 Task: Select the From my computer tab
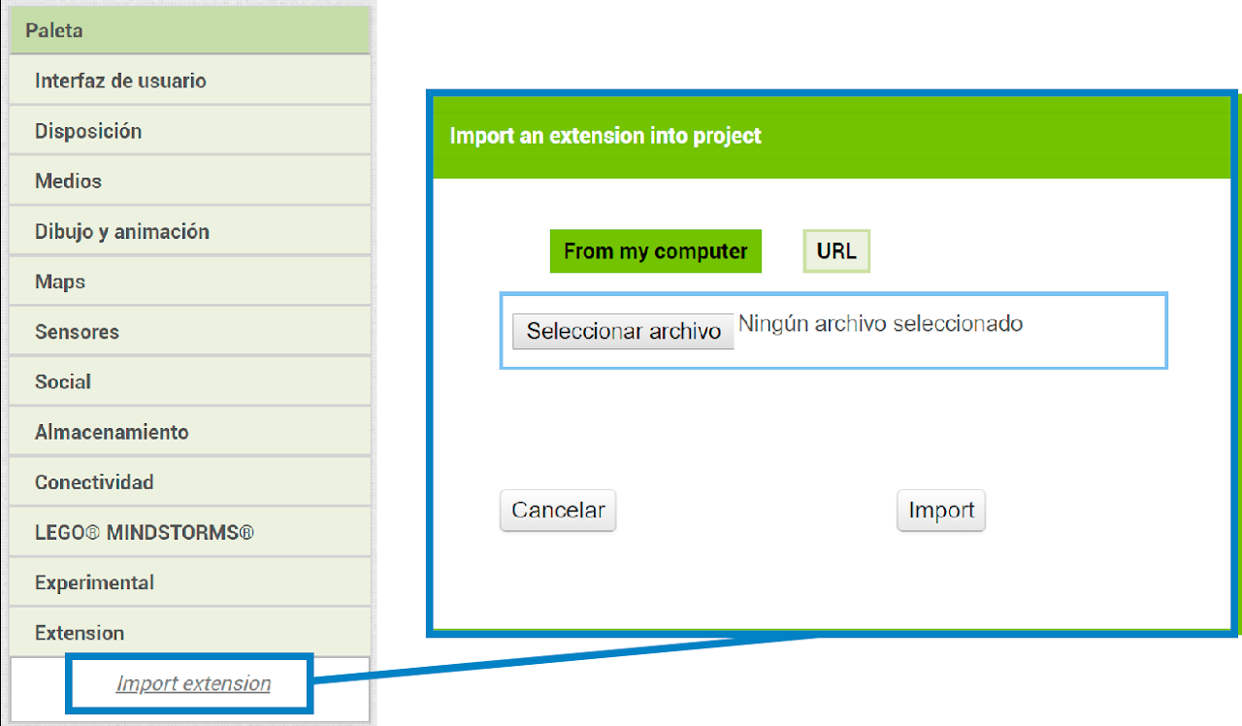point(655,251)
